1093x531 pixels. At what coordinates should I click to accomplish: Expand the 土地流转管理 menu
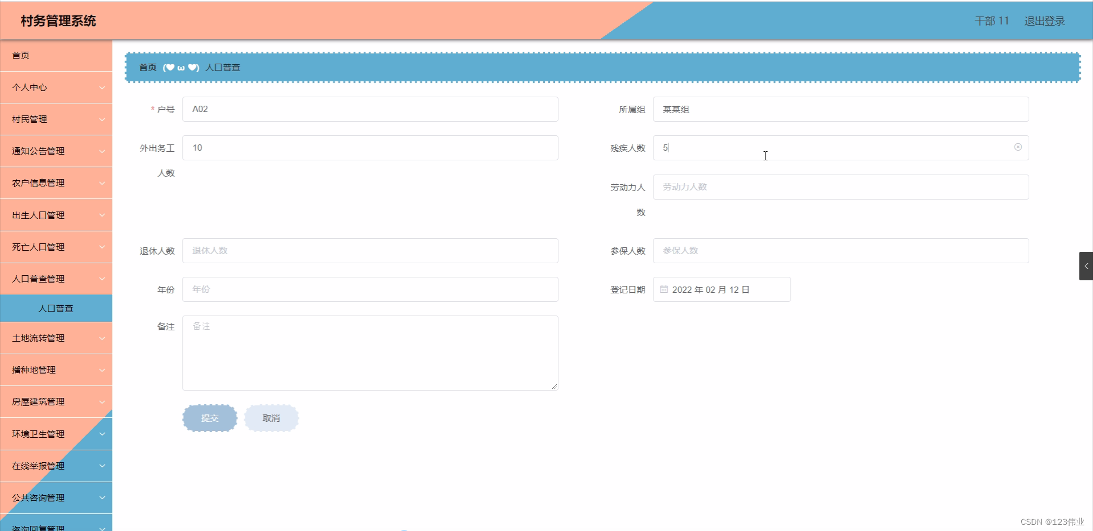(56, 338)
